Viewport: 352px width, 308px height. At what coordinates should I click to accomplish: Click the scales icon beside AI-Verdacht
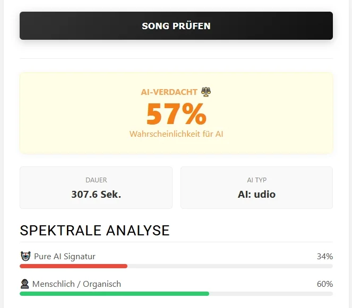205,92
